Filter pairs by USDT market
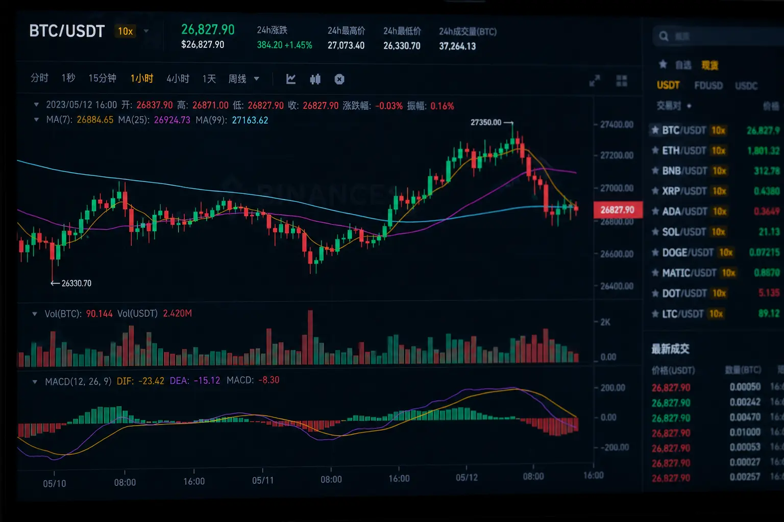784x522 pixels. [x=668, y=85]
